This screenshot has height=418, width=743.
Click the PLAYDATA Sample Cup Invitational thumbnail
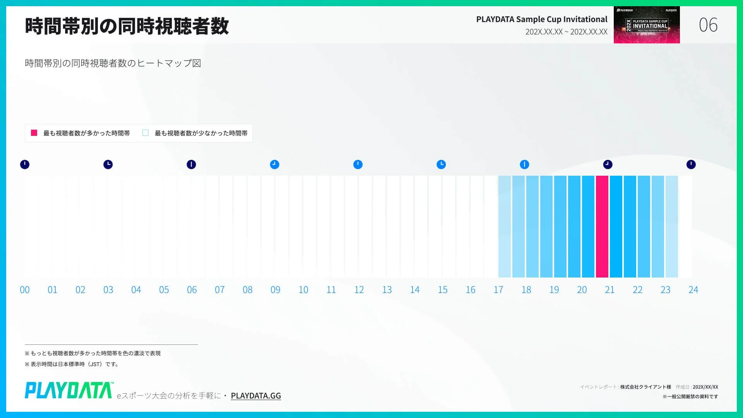647,25
